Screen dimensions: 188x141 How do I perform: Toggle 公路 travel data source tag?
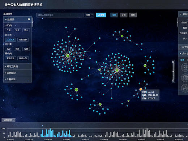[26, 49]
